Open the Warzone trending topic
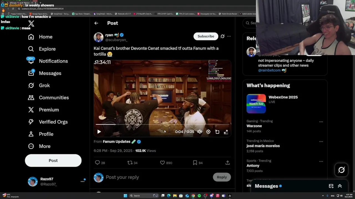Image resolution: width=355 pixels, height=199 pixels. pyautogui.click(x=254, y=126)
